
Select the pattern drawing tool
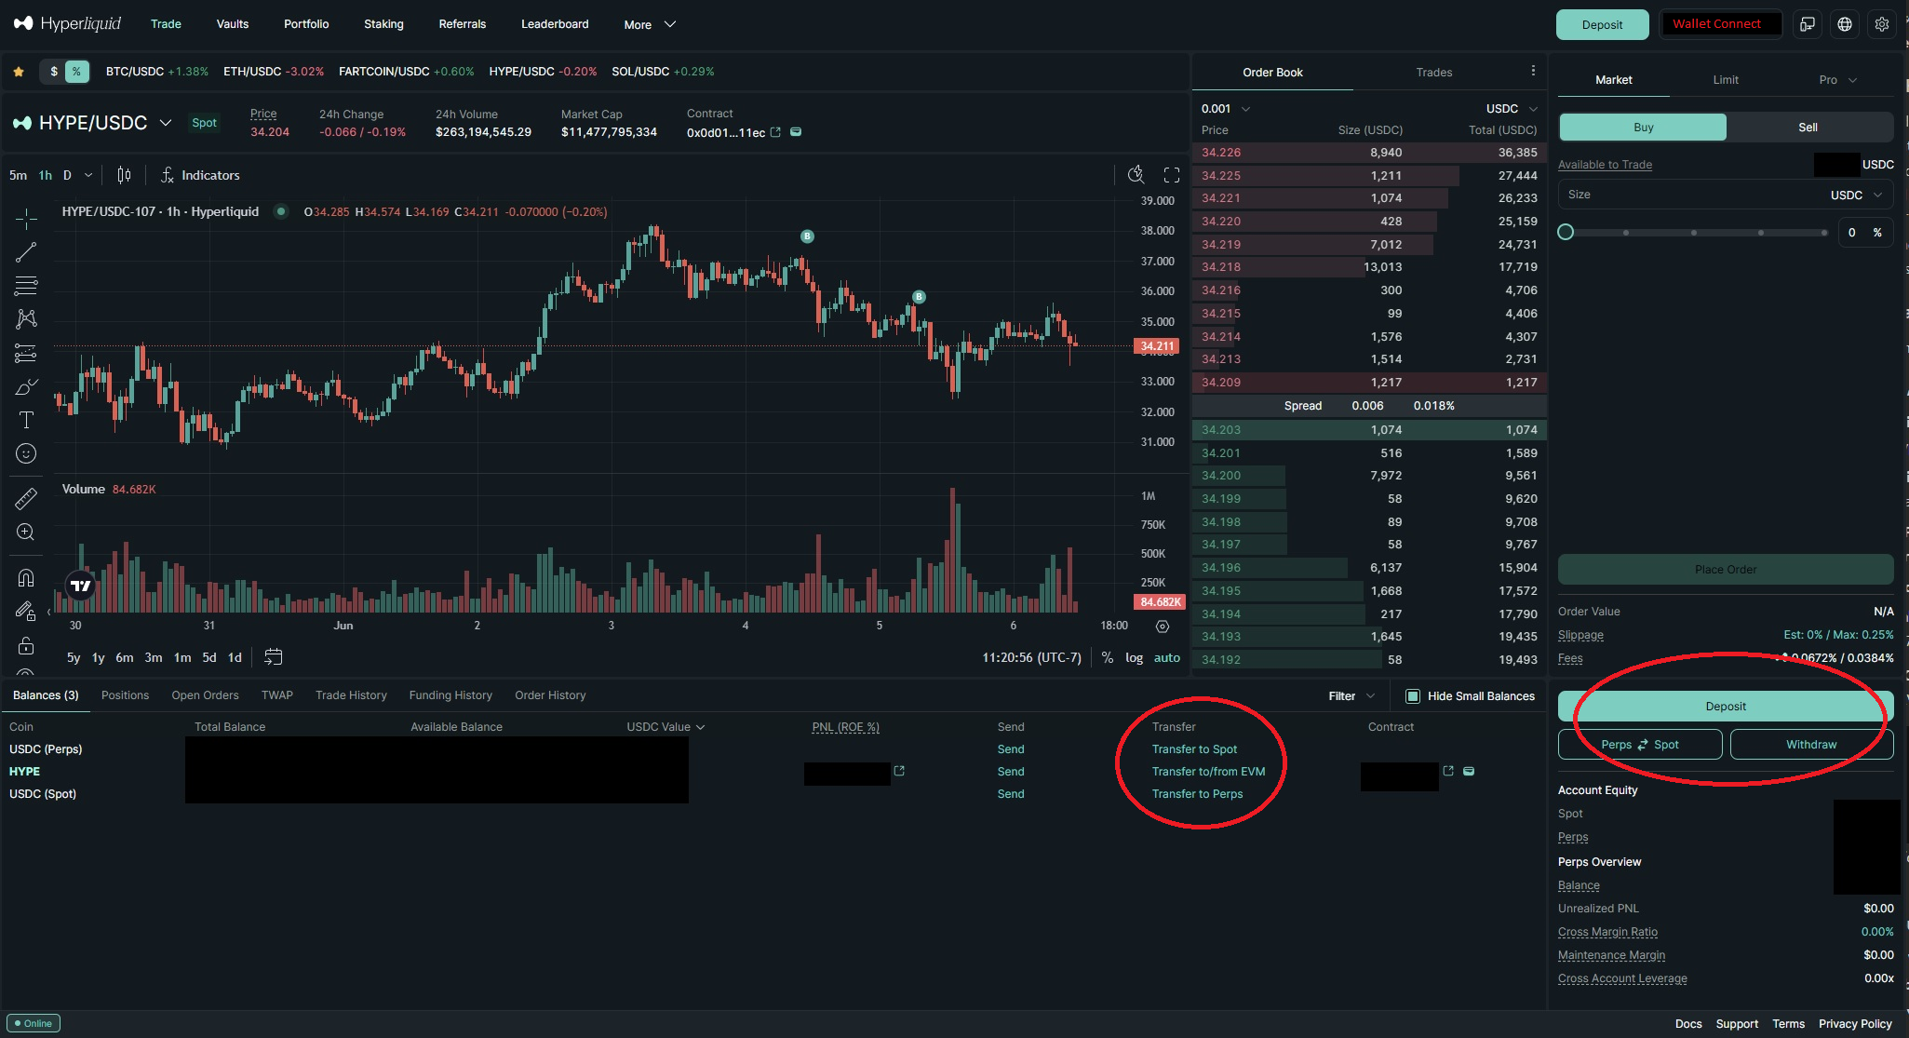coord(26,318)
